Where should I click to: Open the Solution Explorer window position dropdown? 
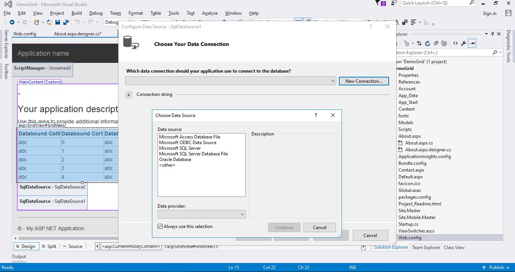tap(486, 34)
